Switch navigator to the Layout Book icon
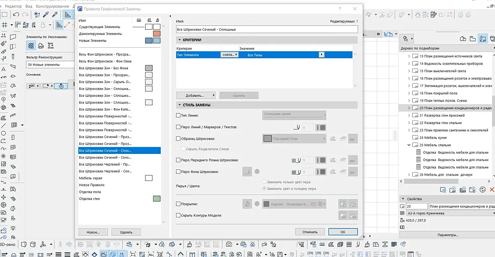 482,39
